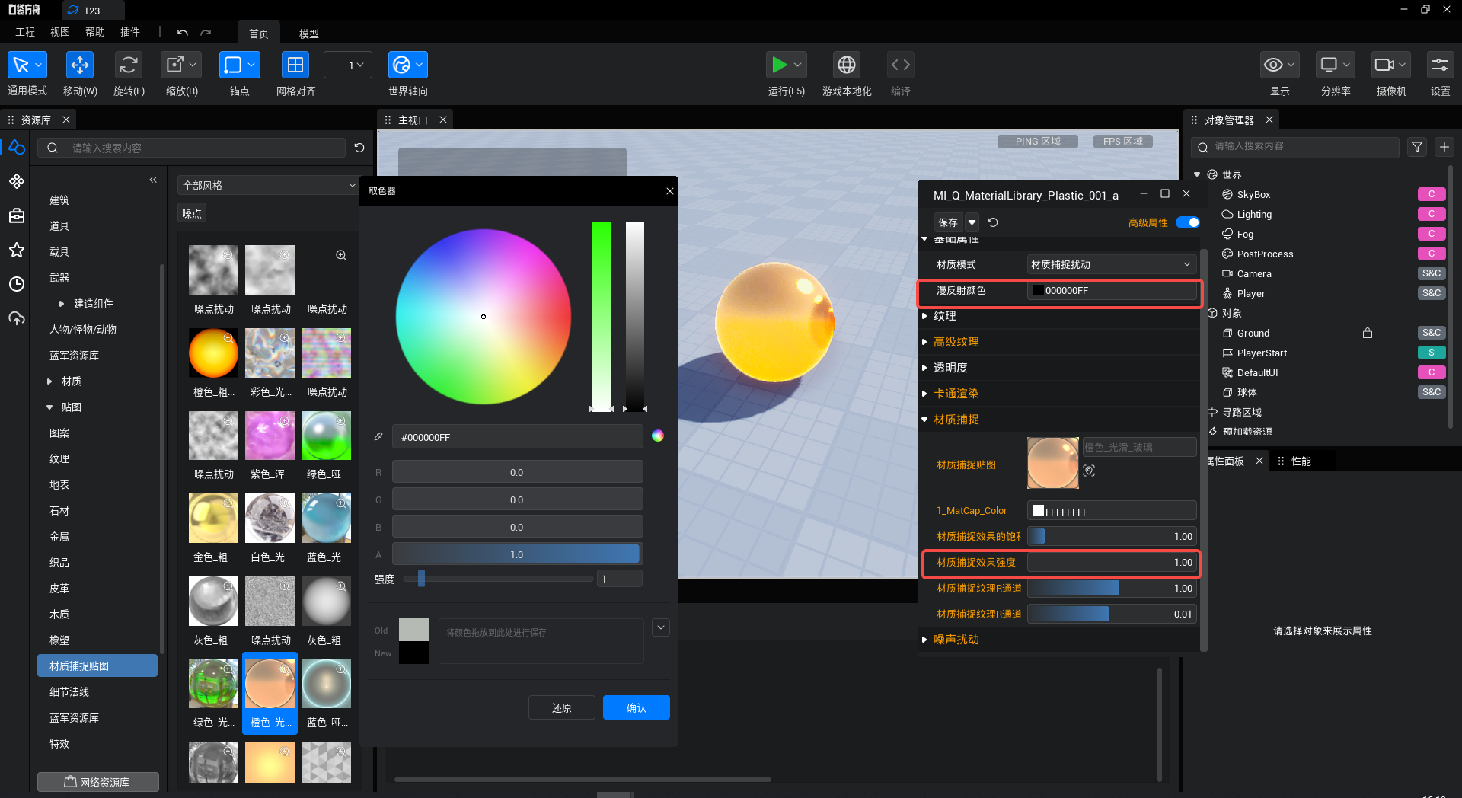Open game localization globe icon
Viewport: 1462px width, 798px height.
click(x=847, y=65)
